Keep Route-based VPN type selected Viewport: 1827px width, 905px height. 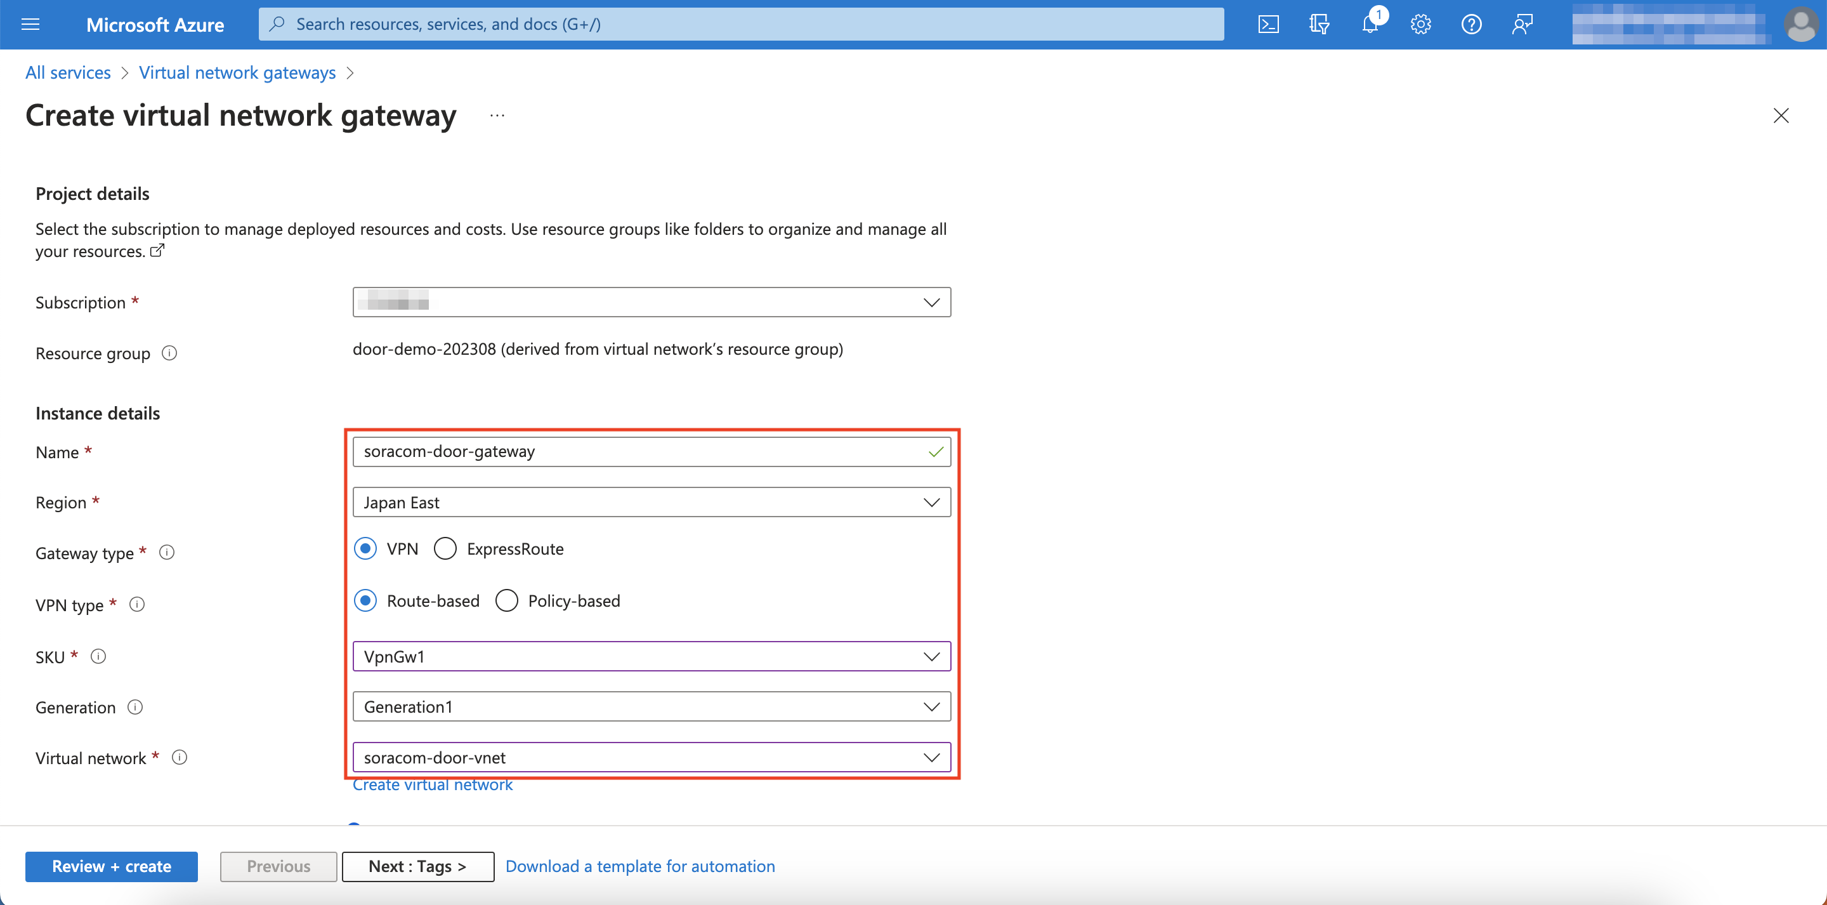pyautogui.click(x=365, y=600)
